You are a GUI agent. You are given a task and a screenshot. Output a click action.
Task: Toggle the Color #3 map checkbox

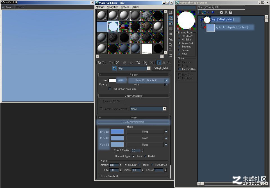[166, 145]
